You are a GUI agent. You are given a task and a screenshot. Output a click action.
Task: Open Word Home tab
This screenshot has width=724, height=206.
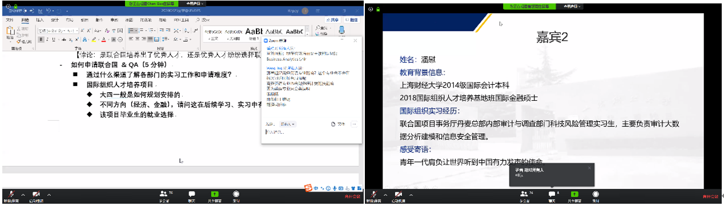coord(25,19)
